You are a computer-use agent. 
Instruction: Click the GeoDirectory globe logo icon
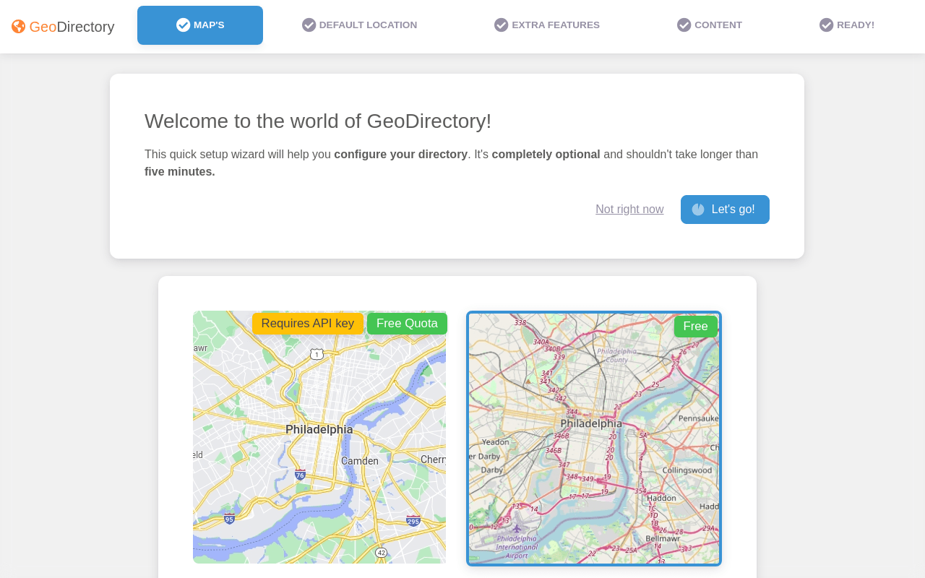(x=19, y=27)
